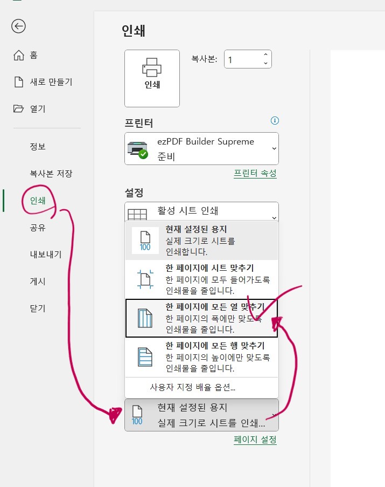The height and width of the screenshot is (487, 385).
Task: Open the 활성 시트 인쇄 dropdown
Action: point(201,211)
